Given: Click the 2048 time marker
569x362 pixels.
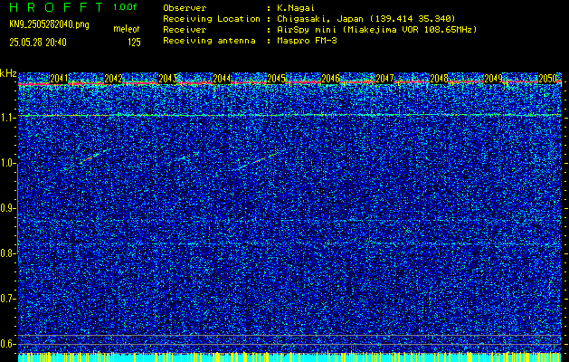Looking at the screenshot, I should coord(439,78).
